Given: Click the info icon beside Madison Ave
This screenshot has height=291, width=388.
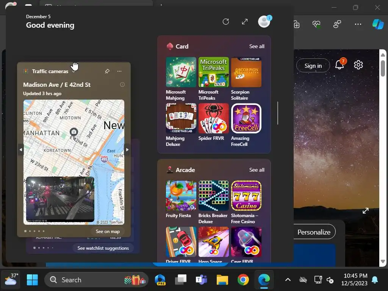Looking at the screenshot, I should (x=122, y=84).
